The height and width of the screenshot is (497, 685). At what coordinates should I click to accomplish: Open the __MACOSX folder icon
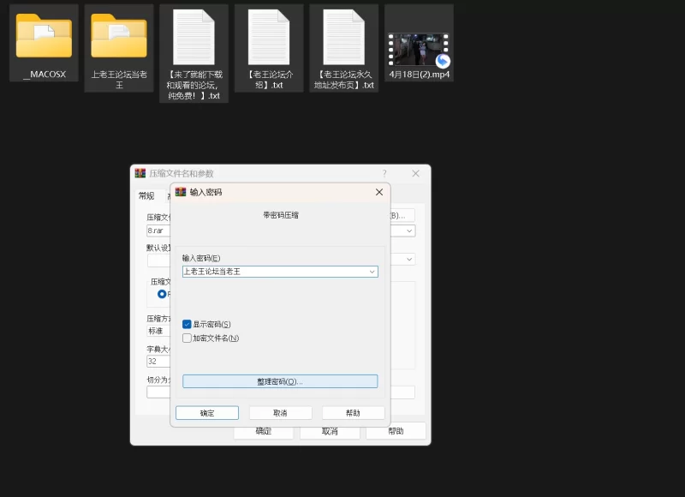pyautogui.click(x=44, y=36)
